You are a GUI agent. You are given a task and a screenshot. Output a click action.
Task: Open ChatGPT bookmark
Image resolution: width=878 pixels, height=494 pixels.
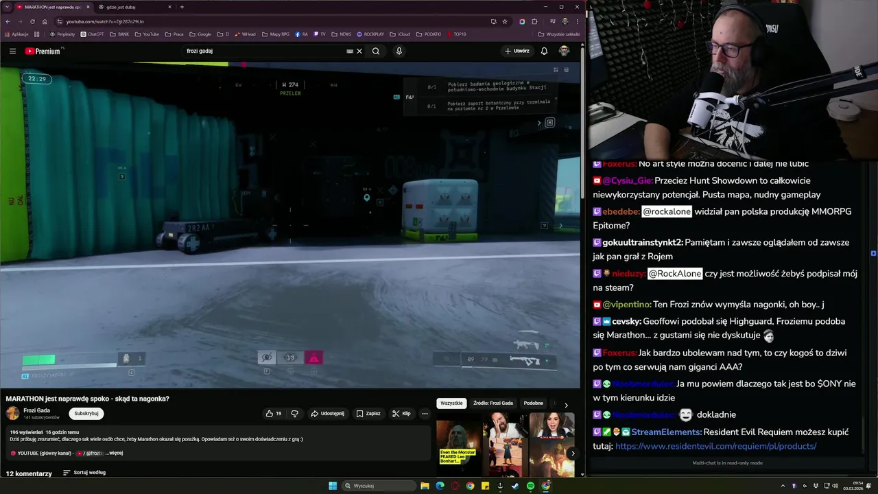(x=92, y=34)
